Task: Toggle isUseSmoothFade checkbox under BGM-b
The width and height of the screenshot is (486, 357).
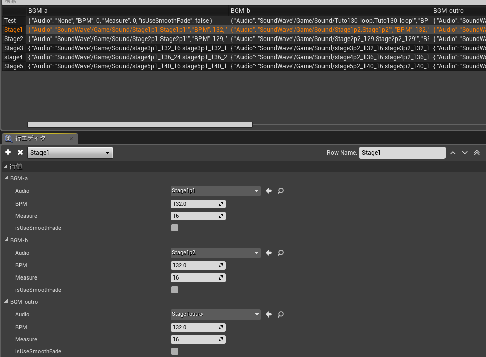Action: tap(175, 290)
